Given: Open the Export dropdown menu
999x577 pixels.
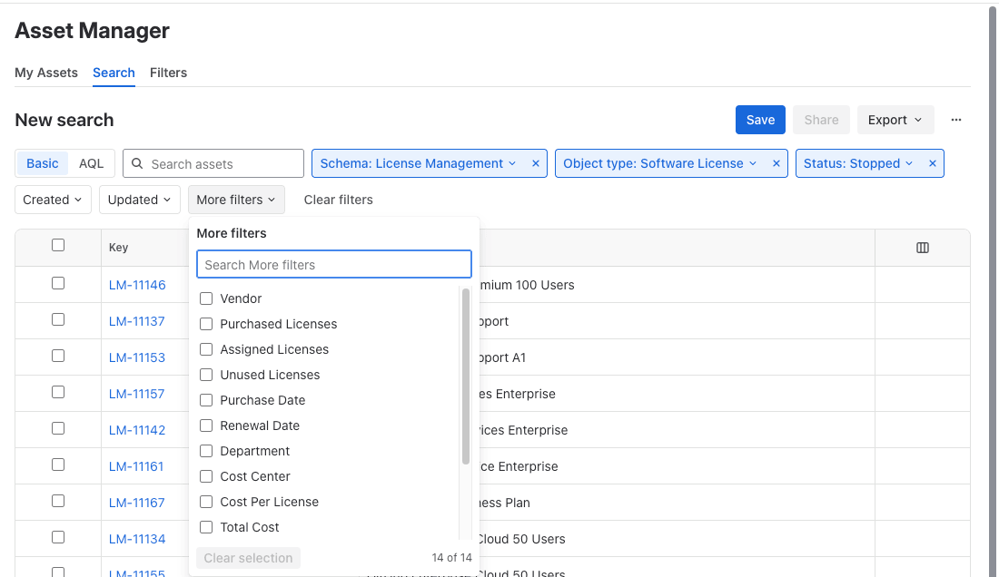Looking at the screenshot, I should (895, 120).
